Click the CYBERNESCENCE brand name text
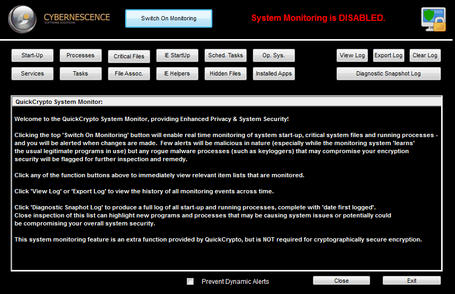The width and height of the screenshot is (455, 294). [x=77, y=17]
